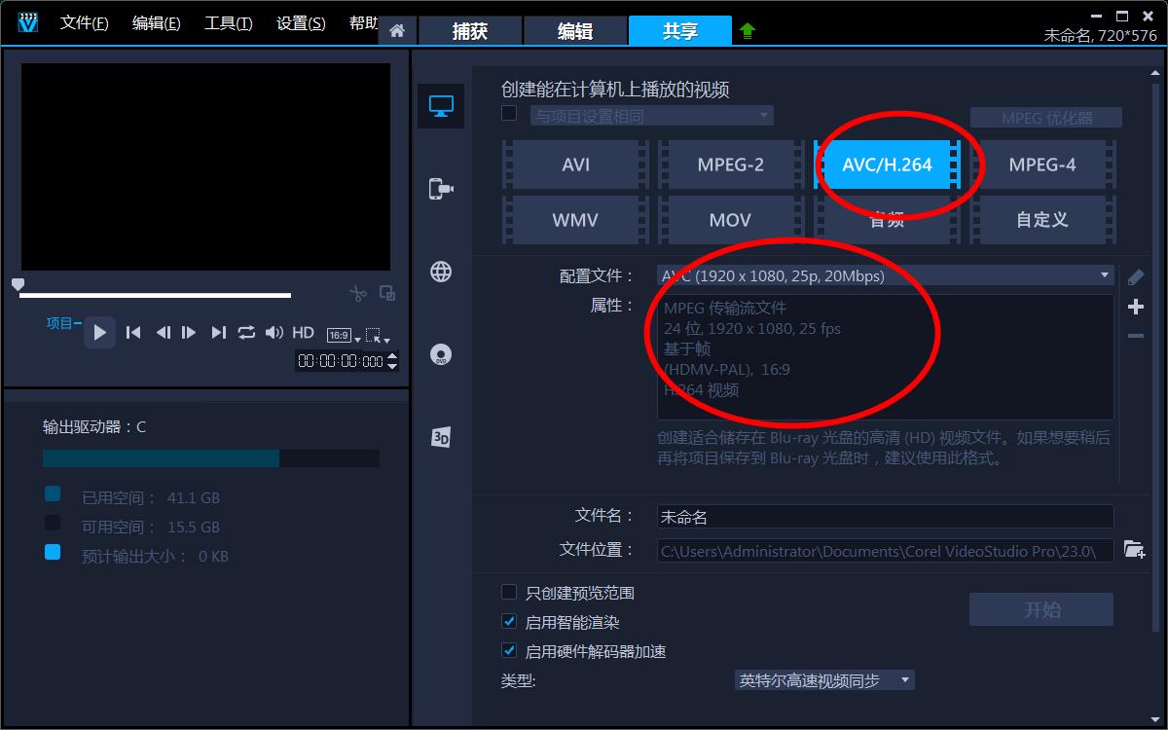
Task: Open the 类型 英特尔高速视频同步 dropdown
Action: tap(824, 680)
